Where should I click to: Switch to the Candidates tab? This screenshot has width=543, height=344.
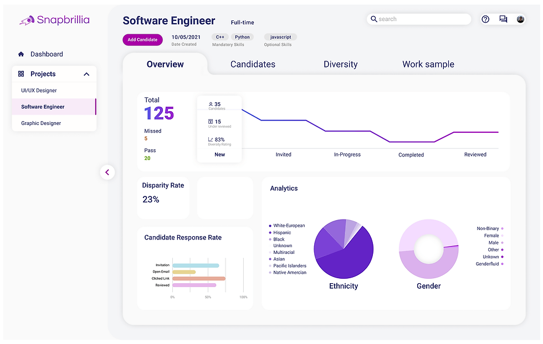[x=253, y=64]
